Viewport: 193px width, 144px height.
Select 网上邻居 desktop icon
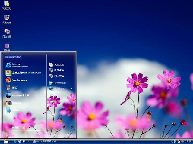point(7,33)
